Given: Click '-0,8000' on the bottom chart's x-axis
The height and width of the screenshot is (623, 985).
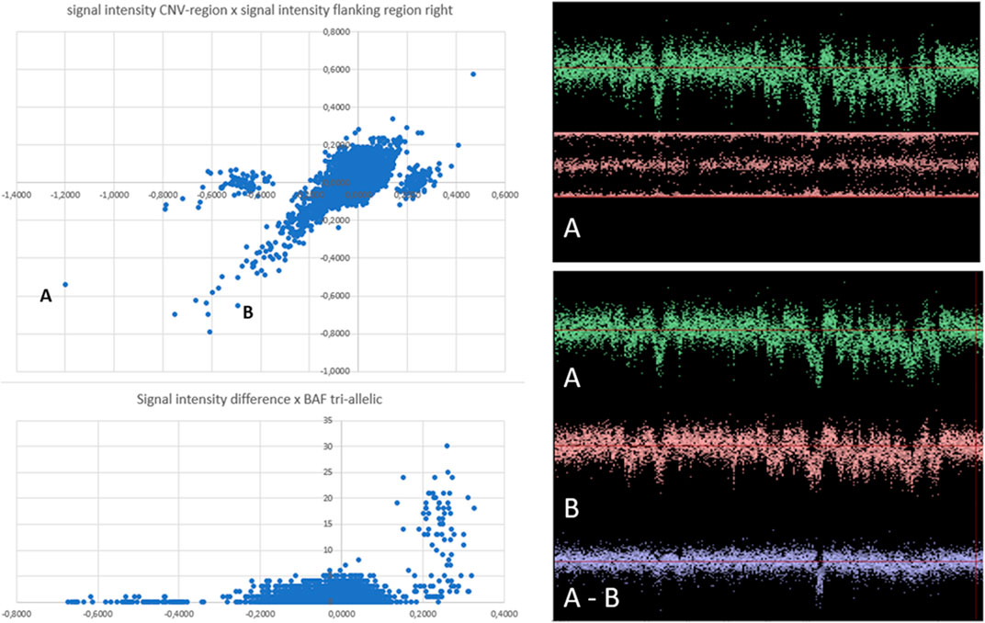Looking at the screenshot, I should coord(16,614).
